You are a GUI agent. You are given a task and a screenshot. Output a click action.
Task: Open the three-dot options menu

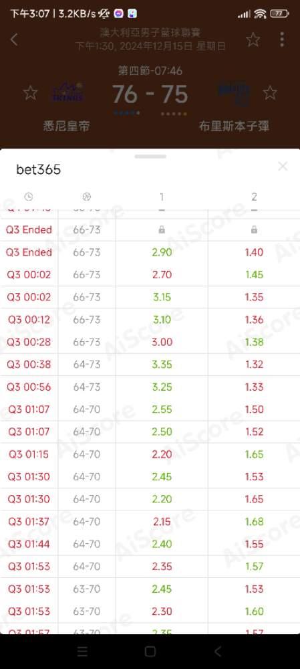282,39
